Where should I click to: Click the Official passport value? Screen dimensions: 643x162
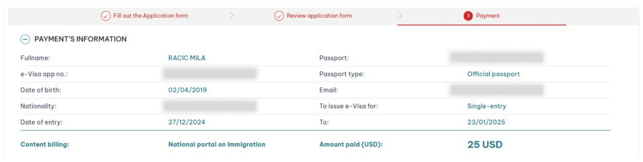[493, 74]
